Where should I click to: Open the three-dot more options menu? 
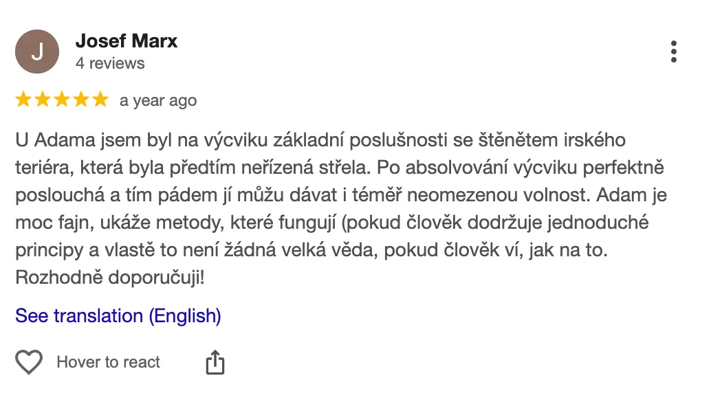point(673,52)
